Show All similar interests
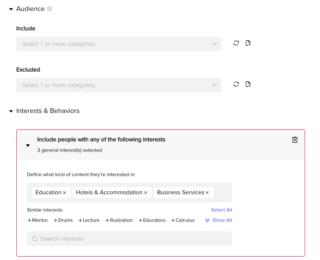Screen dimensions: 320x260 click(x=218, y=220)
